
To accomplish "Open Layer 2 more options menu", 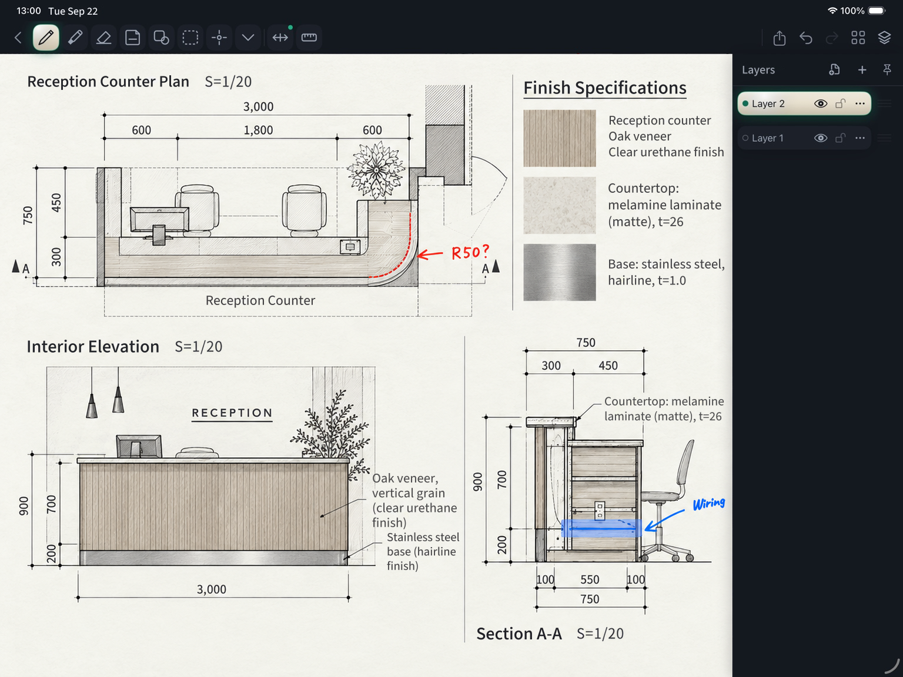I will click(x=860, y=103).
